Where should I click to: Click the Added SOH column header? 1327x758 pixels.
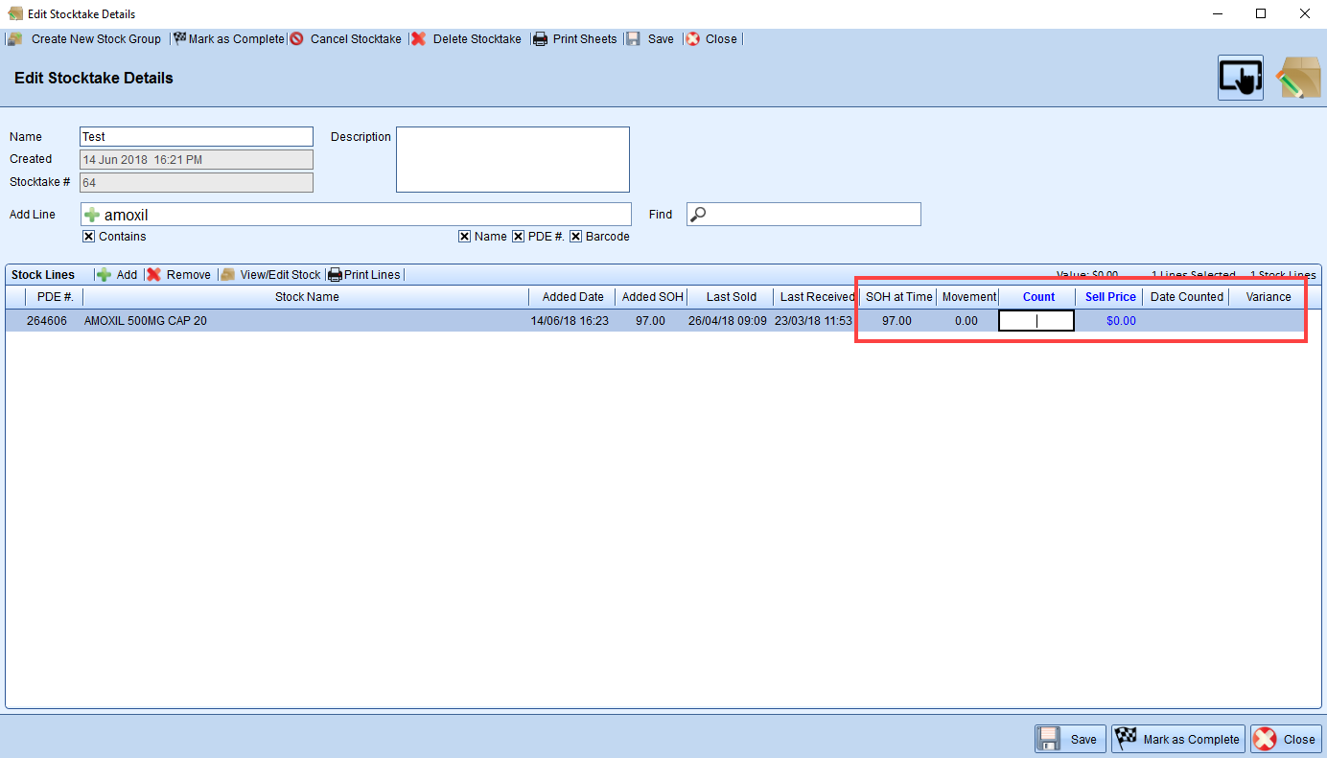(x=652, y=297)
